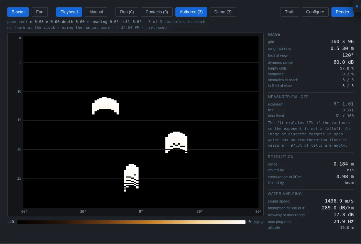Click the empty cells value 97.8 %

tap(347, 68)
